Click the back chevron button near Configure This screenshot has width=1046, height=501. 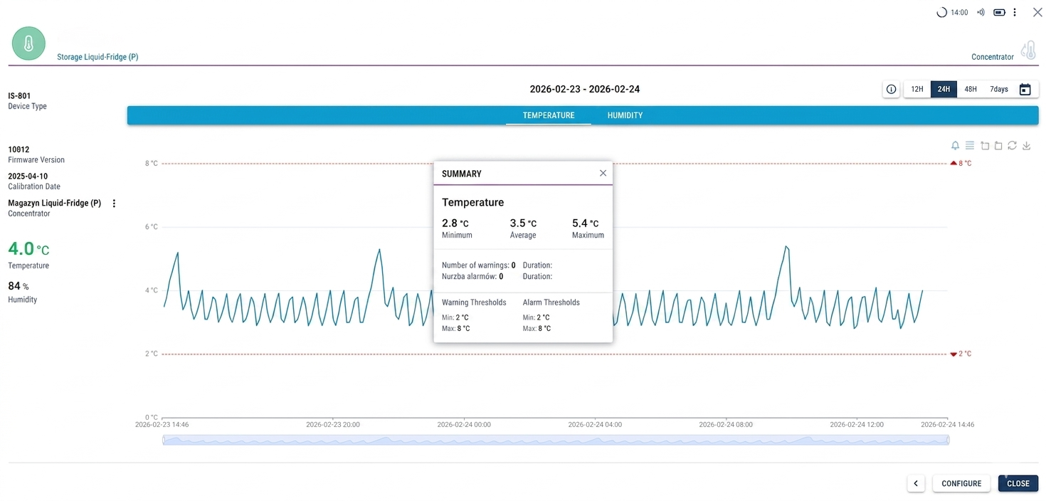[916, 483]
